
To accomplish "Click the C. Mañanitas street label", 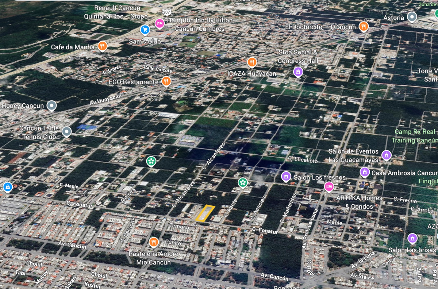I will click(x=289, y=208).
